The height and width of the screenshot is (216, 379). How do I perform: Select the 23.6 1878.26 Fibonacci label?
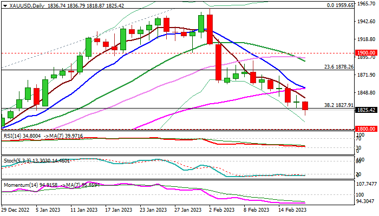coord(338,67)
